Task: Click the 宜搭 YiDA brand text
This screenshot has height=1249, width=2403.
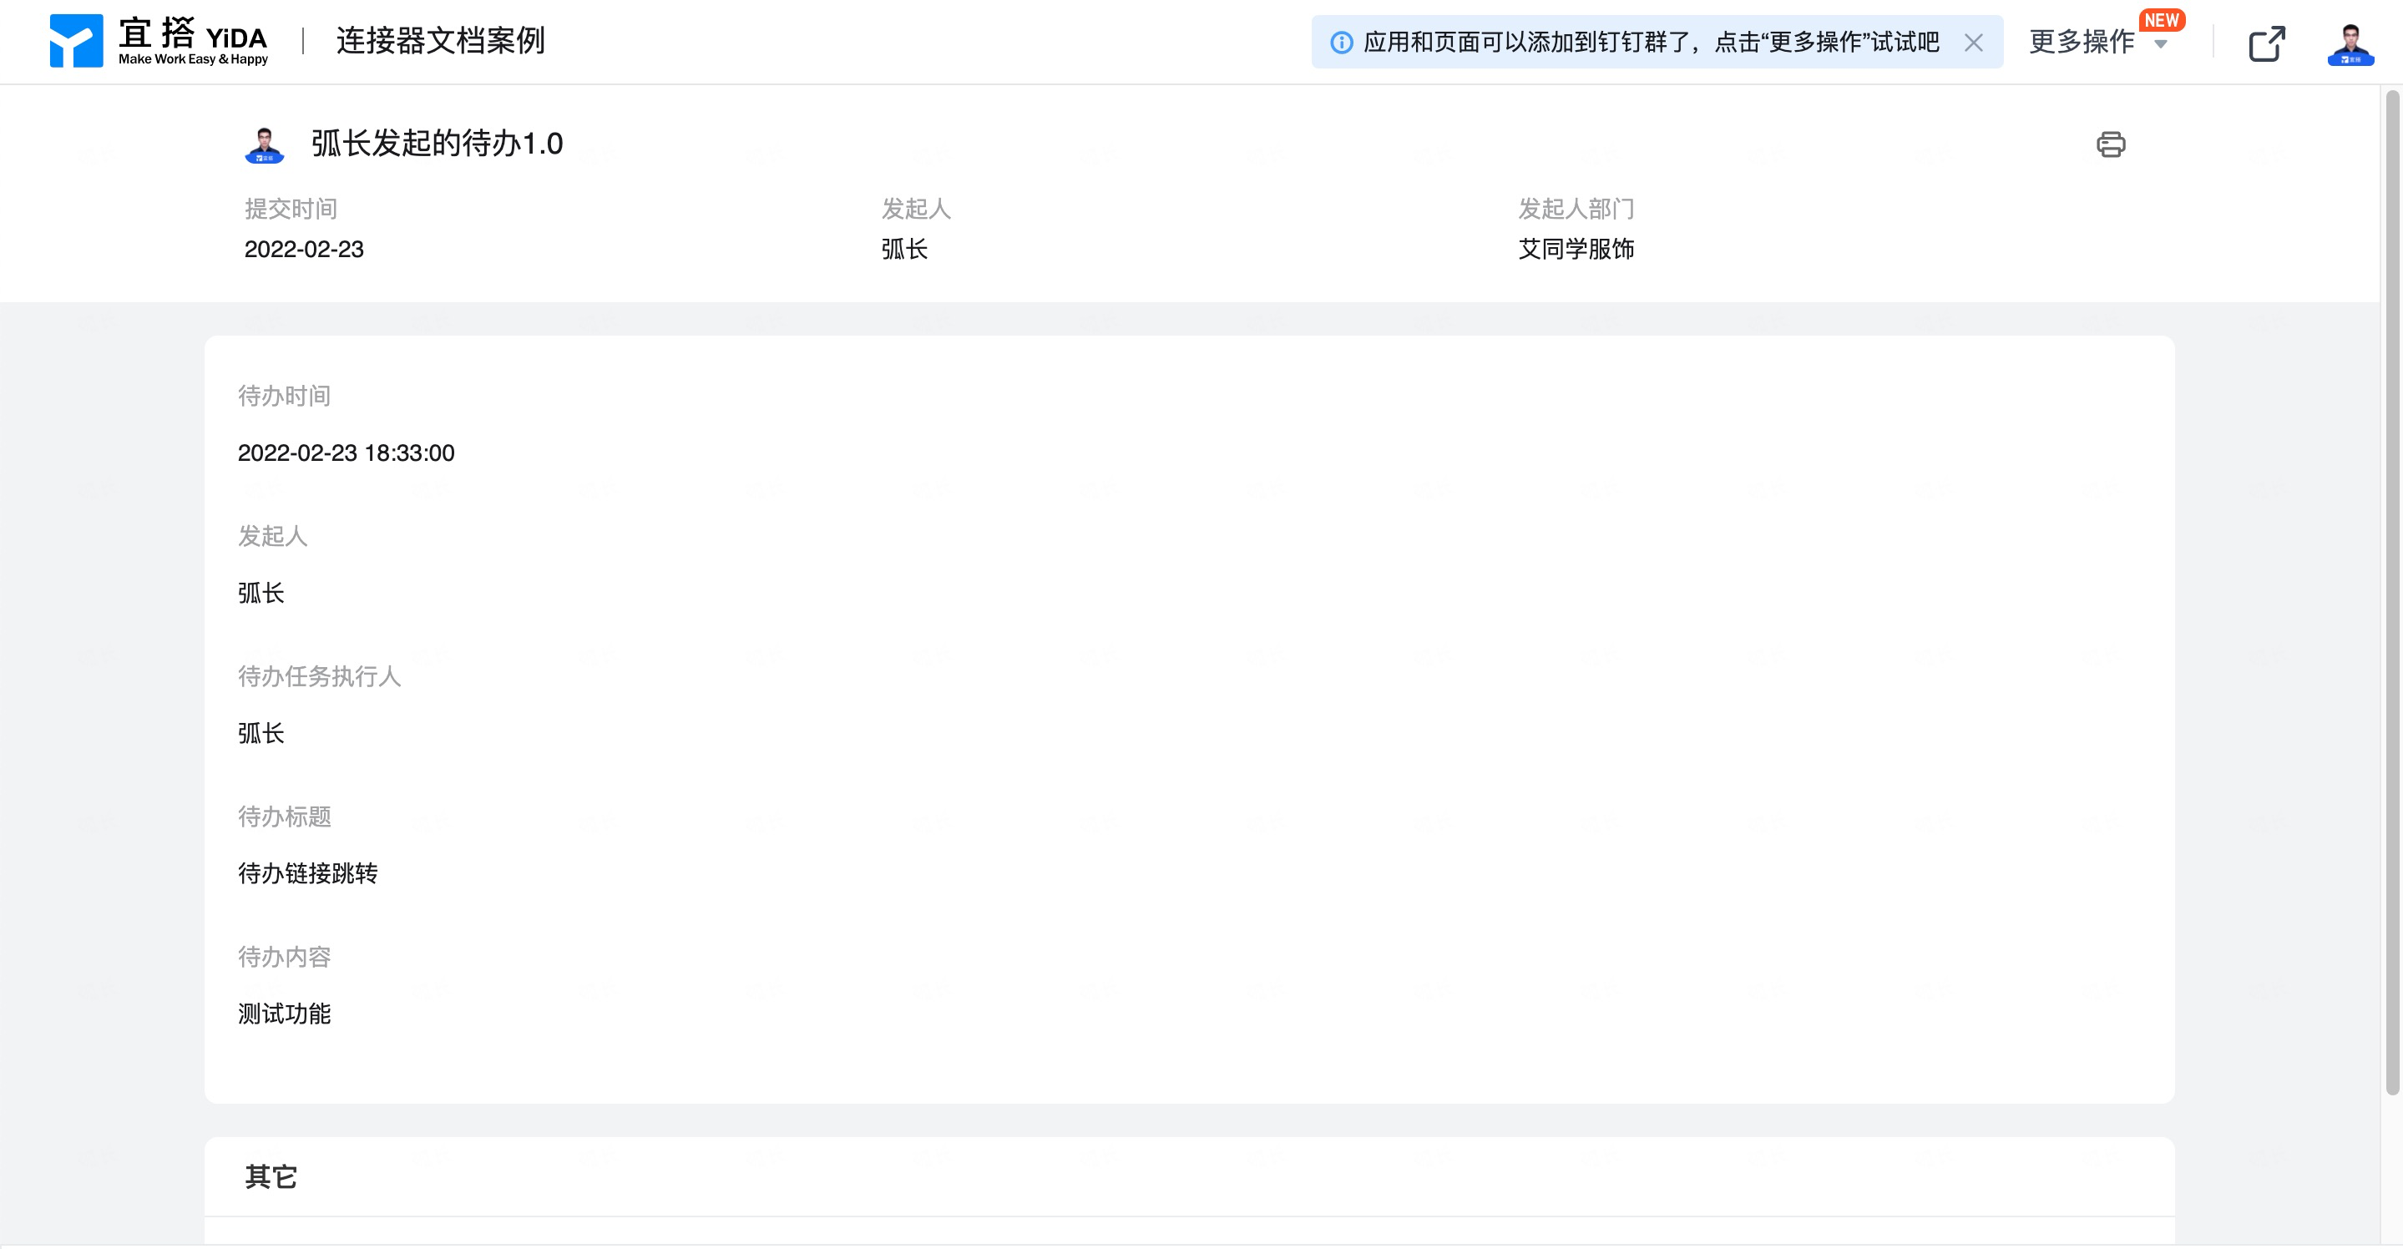Action: coord(193,40)
